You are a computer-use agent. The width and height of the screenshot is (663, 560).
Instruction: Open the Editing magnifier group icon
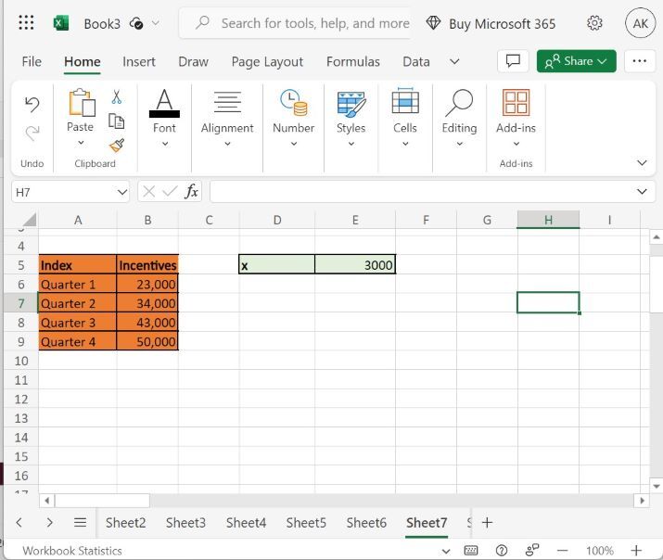[459, 103]
